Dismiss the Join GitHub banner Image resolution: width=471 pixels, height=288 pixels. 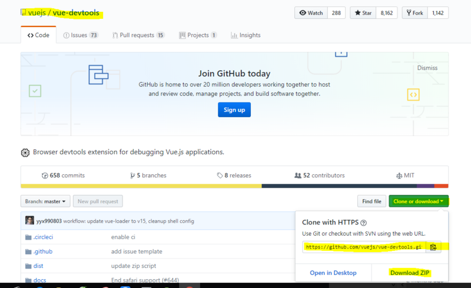pyautogui.click(x=427, y=68)
